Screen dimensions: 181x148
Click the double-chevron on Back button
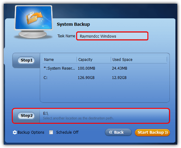(x=111, y=132)
